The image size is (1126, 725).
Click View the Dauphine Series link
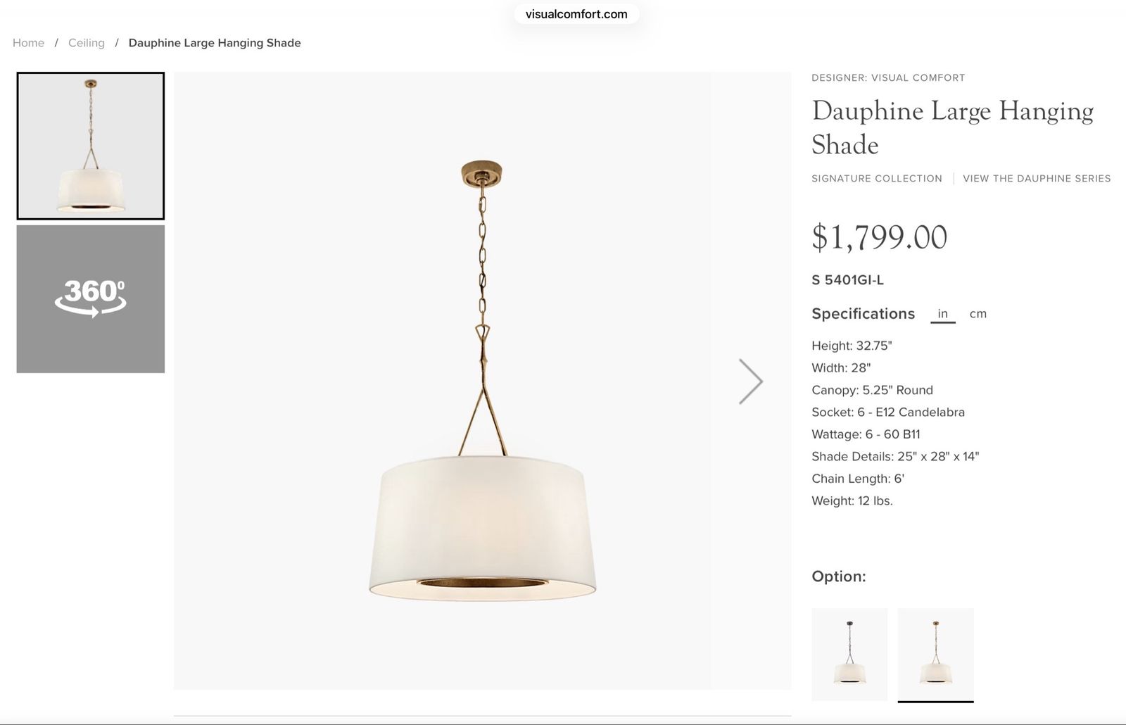click(x=1037, y=179)
